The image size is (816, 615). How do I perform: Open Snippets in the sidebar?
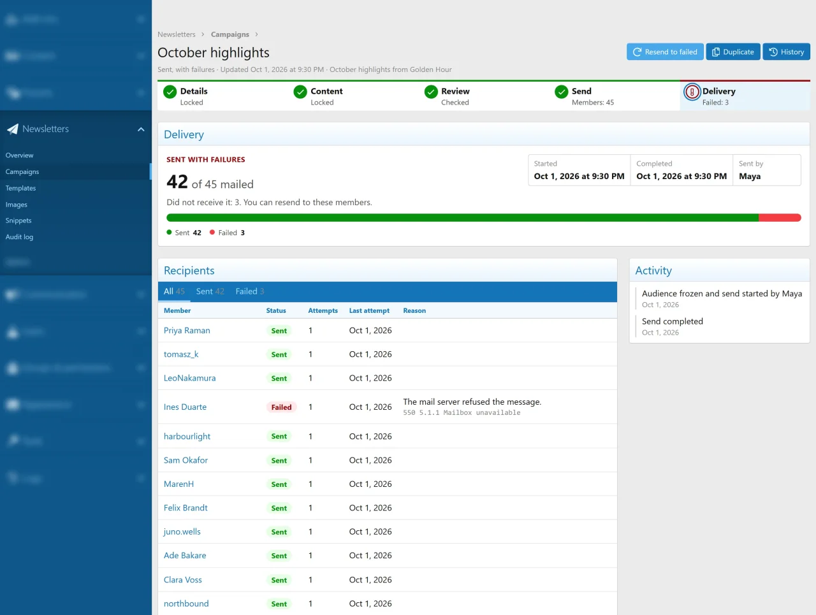coord(18,221)
